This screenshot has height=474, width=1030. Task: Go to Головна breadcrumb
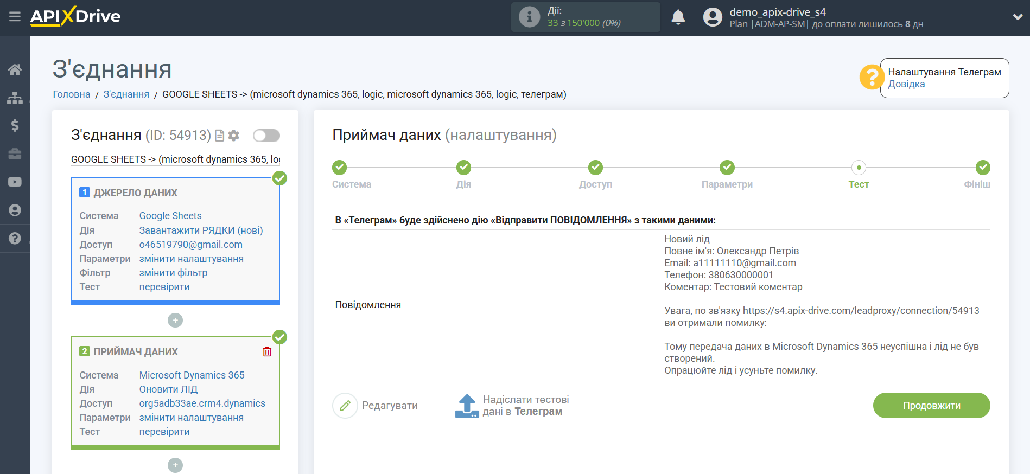pyautogui.click(x=72, y=94)
